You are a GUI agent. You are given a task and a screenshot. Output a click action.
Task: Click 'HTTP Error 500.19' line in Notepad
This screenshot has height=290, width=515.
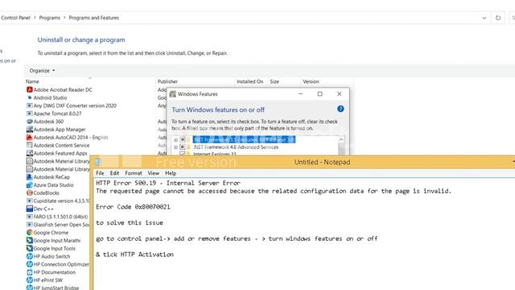[168, 183]
